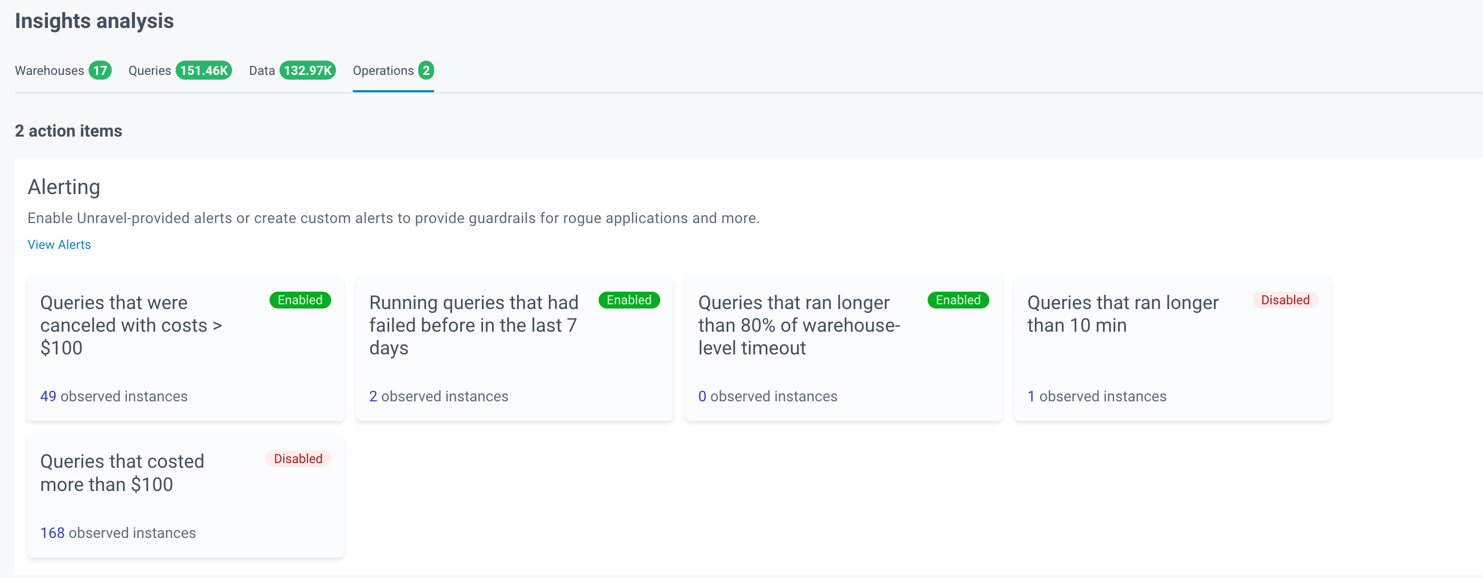Click the 151.46K Queries count badge
This screenshot has width=1483, height=578.
(204, 70)
